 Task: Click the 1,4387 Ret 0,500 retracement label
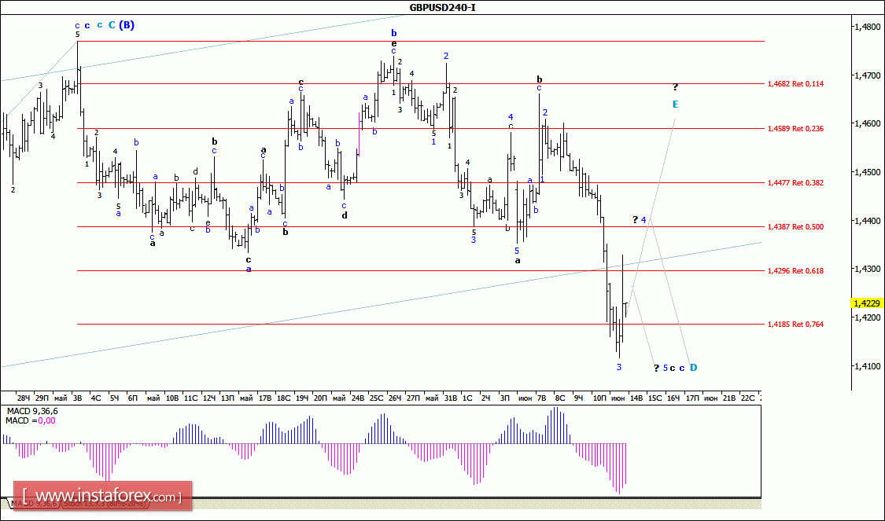click(795, 226)
